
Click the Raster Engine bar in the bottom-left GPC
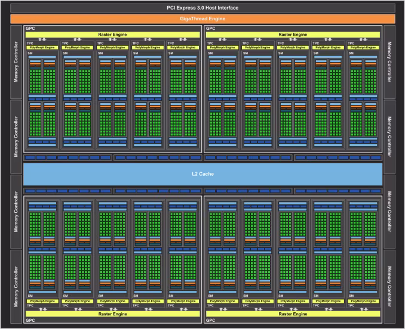[x=112, y=314]
